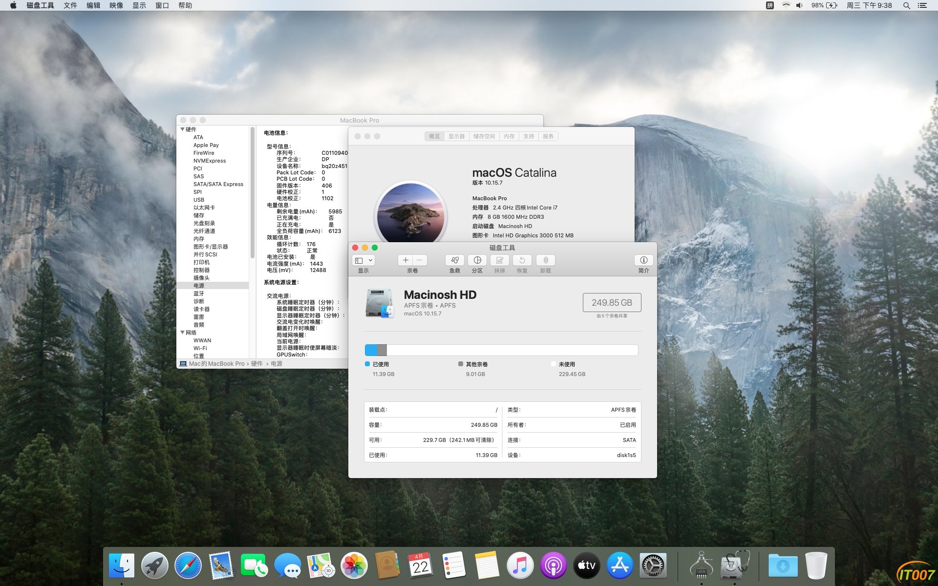
Task: Click the Wi-Fi status icon in menu bar
Action: 786,5
